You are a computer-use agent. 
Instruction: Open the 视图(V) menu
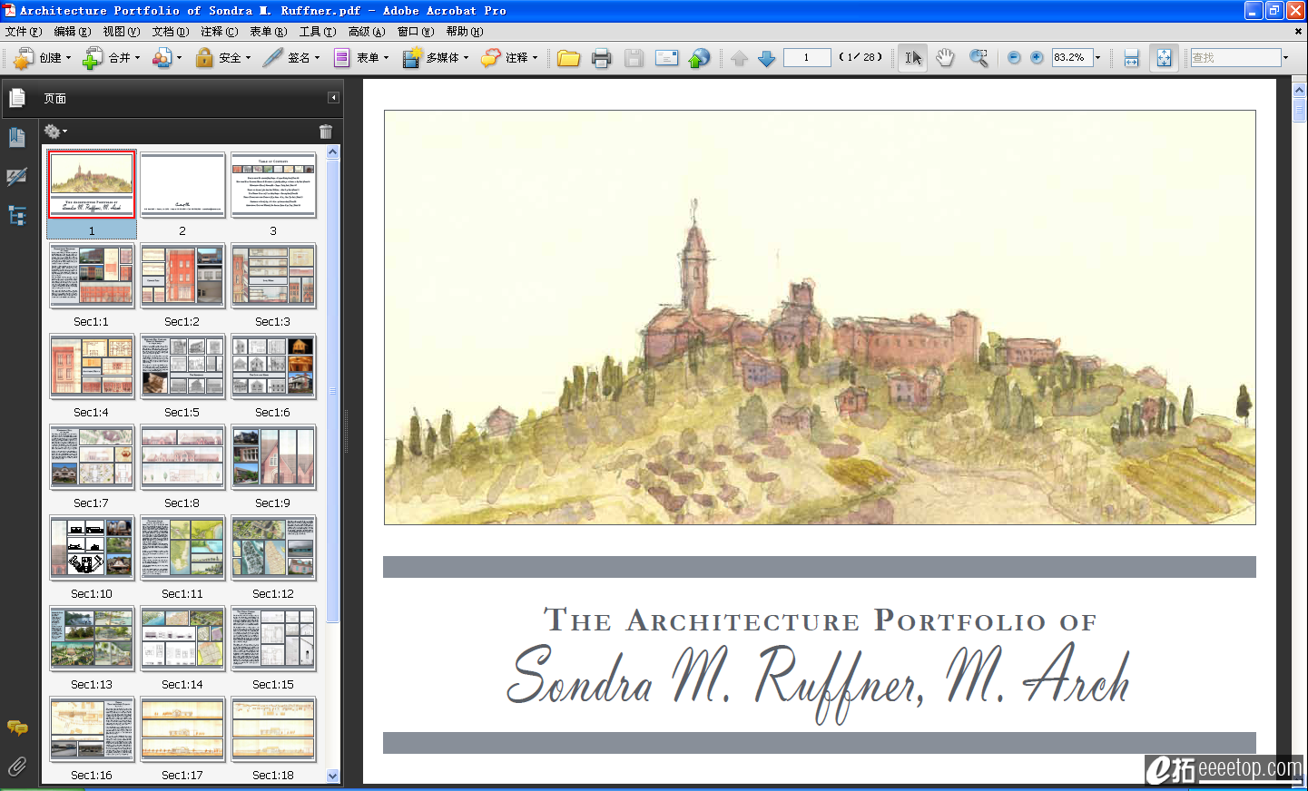122,32
